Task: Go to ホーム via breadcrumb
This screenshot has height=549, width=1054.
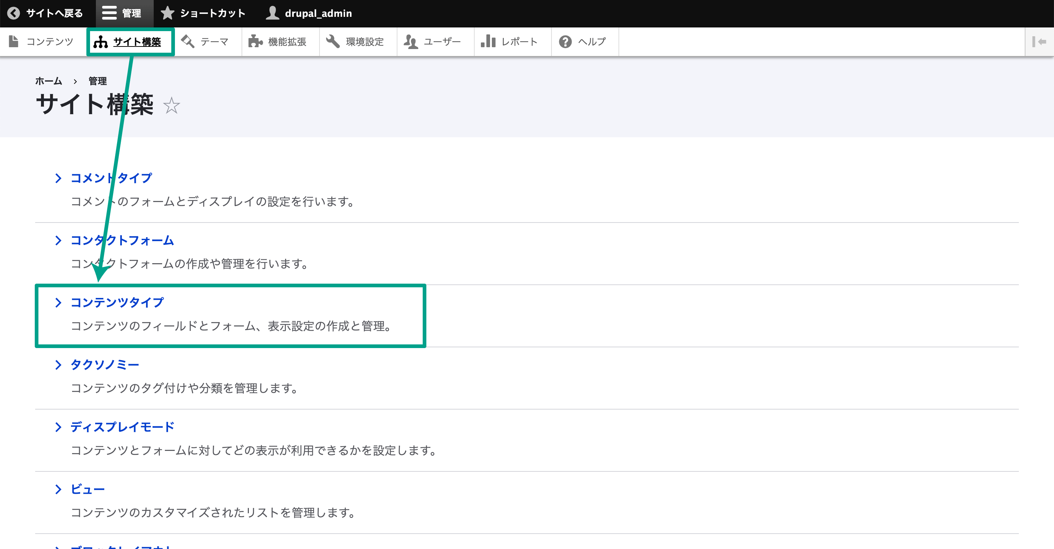Action: (48, 81)
